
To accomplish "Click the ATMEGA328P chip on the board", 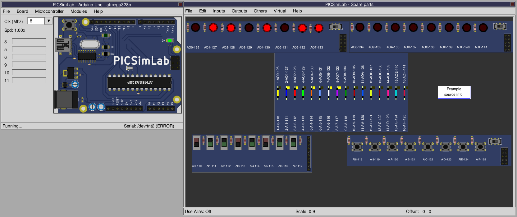I will pos(139,82).
